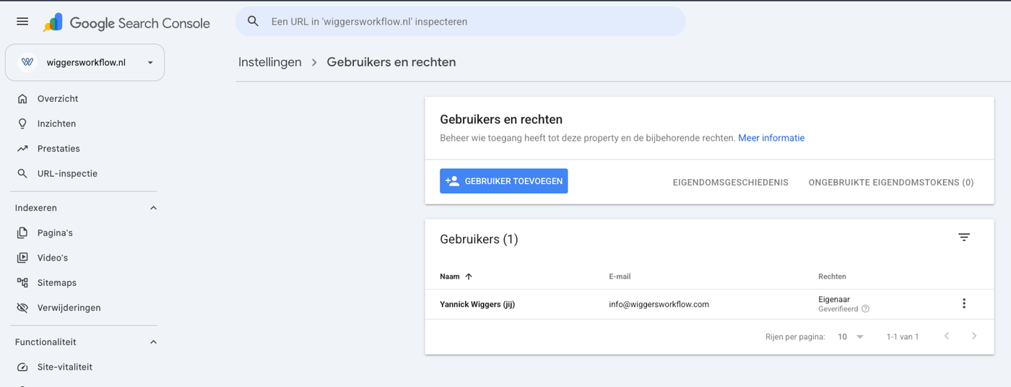1011x387 pixels.
Task: Open Site-vitaliteit in the sidebar
Action: tap(65, 367)
